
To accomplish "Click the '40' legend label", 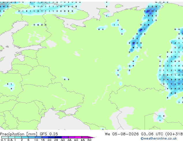I will (76, 140).
